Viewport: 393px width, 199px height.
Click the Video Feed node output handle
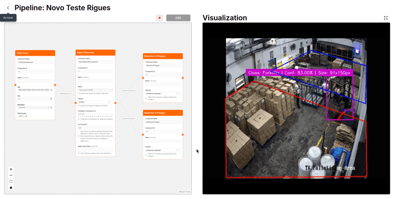[55, 85]
